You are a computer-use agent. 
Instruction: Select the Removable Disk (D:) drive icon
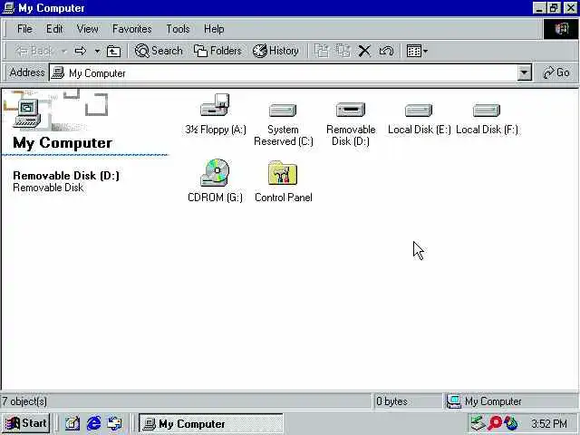point(351,110)
